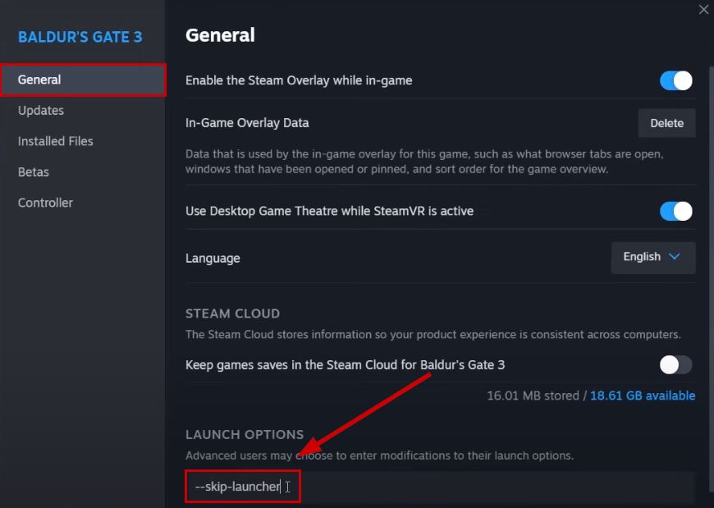Turn off Desktop Game Theatre for SteamVR

tap(675, 211)
